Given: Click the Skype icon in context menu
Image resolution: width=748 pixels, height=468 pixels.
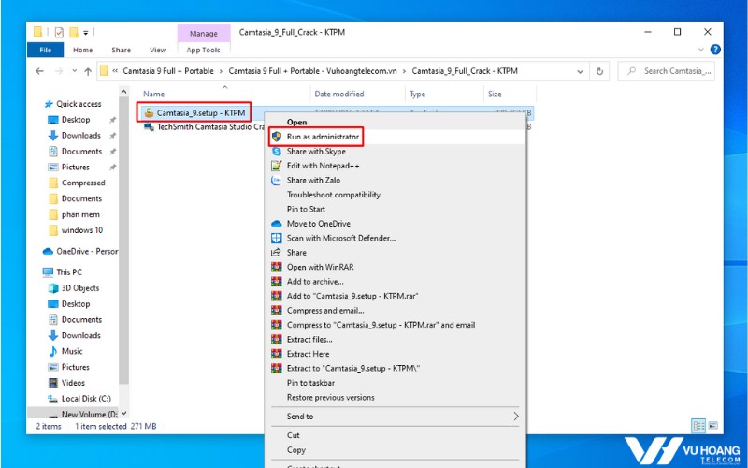Looking at the screenshot, I should [x=276, y=152].
